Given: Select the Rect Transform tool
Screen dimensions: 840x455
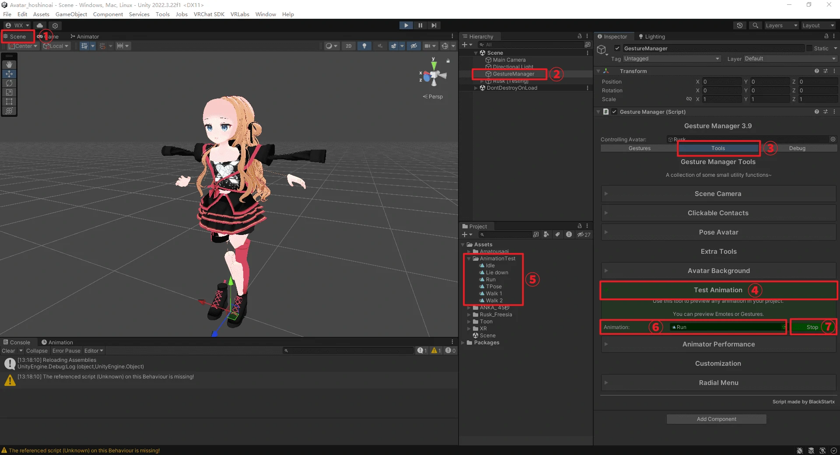Looking at the screenshot, I should pyautogui.click(x=9, y=101).
